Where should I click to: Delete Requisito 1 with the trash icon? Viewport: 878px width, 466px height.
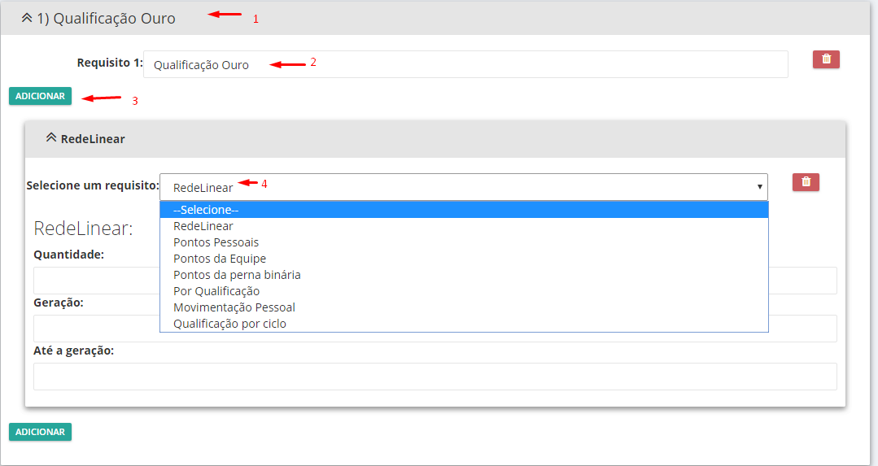tap(826, 59)
